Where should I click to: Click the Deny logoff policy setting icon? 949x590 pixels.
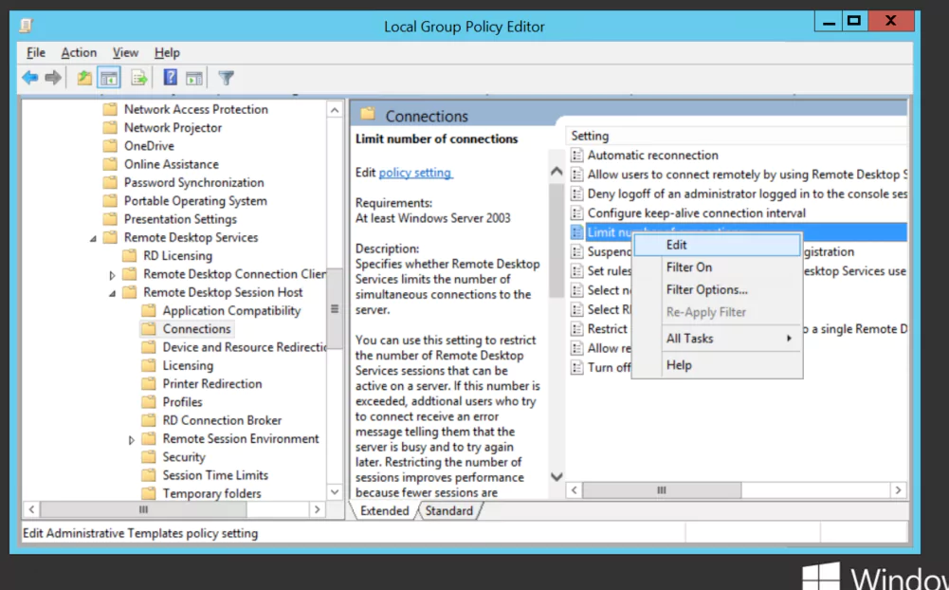577,194
